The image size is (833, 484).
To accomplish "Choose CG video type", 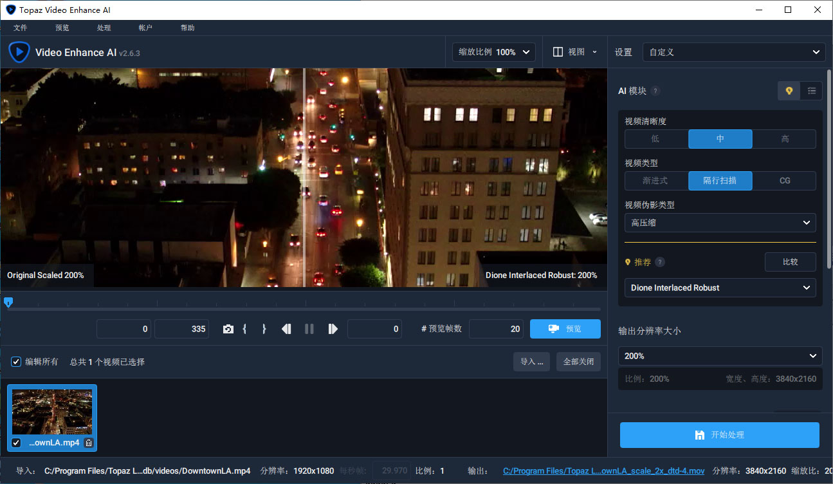I will point(784,181).
